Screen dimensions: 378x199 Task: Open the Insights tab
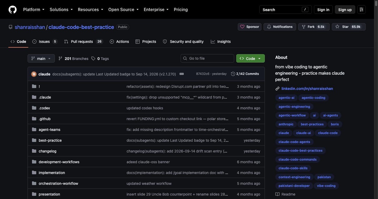click(221, 42)
